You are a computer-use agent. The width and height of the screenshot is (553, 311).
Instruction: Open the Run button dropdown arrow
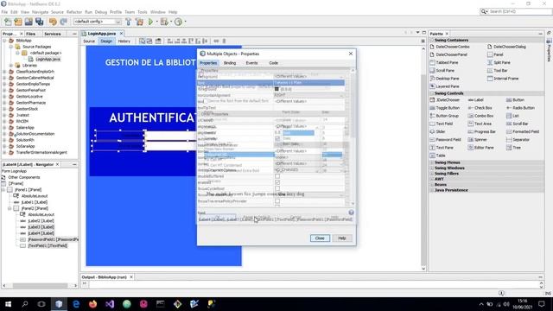[157, 22]
